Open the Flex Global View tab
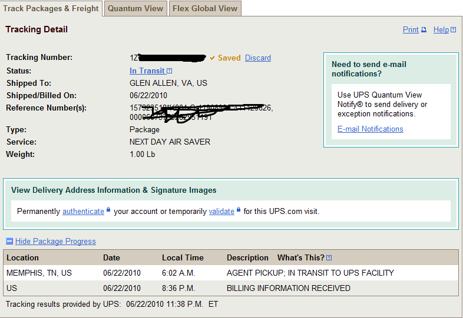Viewport: 463px width, 318px height. [205, 9]
